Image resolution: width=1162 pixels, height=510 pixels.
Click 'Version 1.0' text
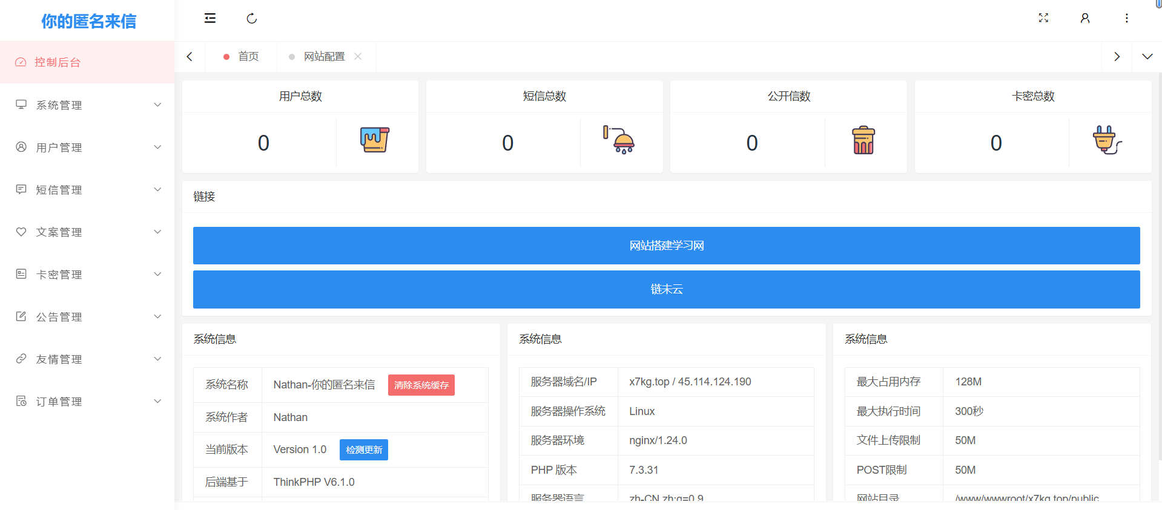[x=300, y=450]
